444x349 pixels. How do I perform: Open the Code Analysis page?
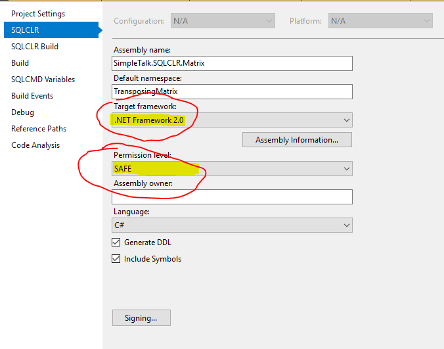pyautogui.click(x=35, y=145)
